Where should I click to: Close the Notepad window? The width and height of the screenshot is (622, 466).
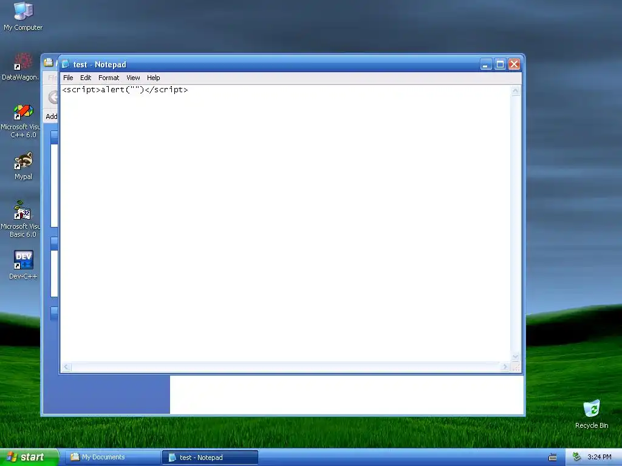(x=514, y=64)
